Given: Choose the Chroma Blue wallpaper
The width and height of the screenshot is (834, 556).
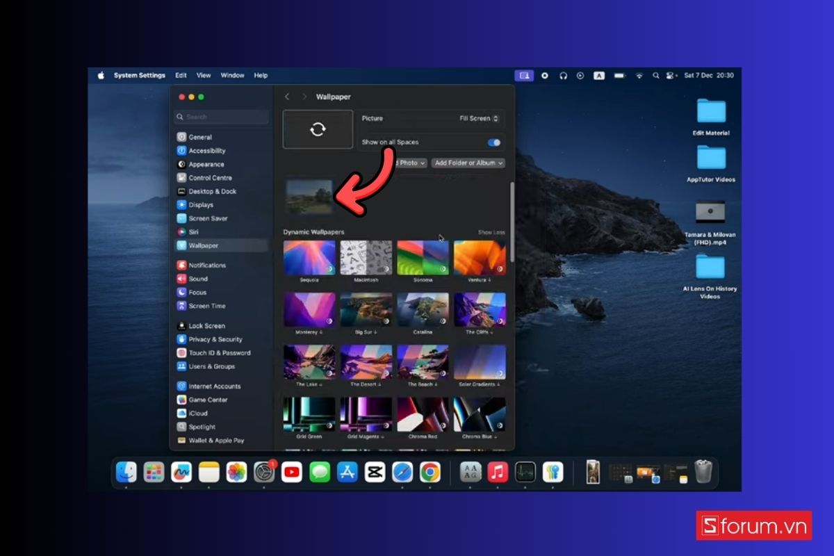Looking at the screenshot, I should click(480, 414).
